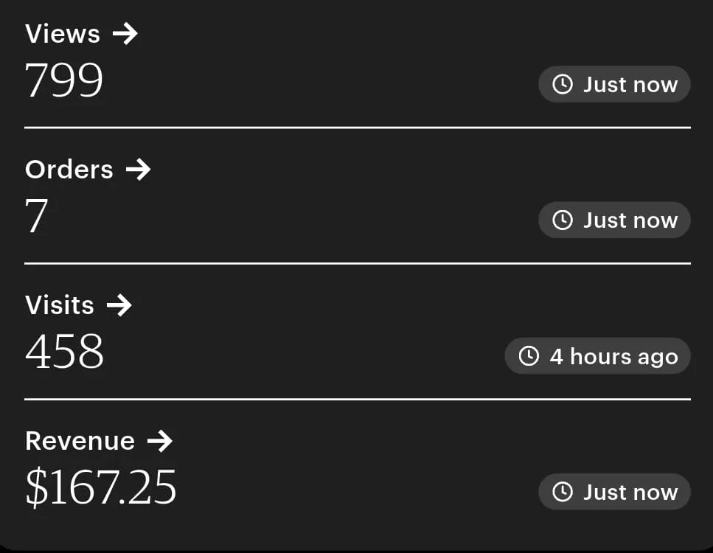
Task: Click the clock icon in the Visits badge
Action: (x=529, y=356)
